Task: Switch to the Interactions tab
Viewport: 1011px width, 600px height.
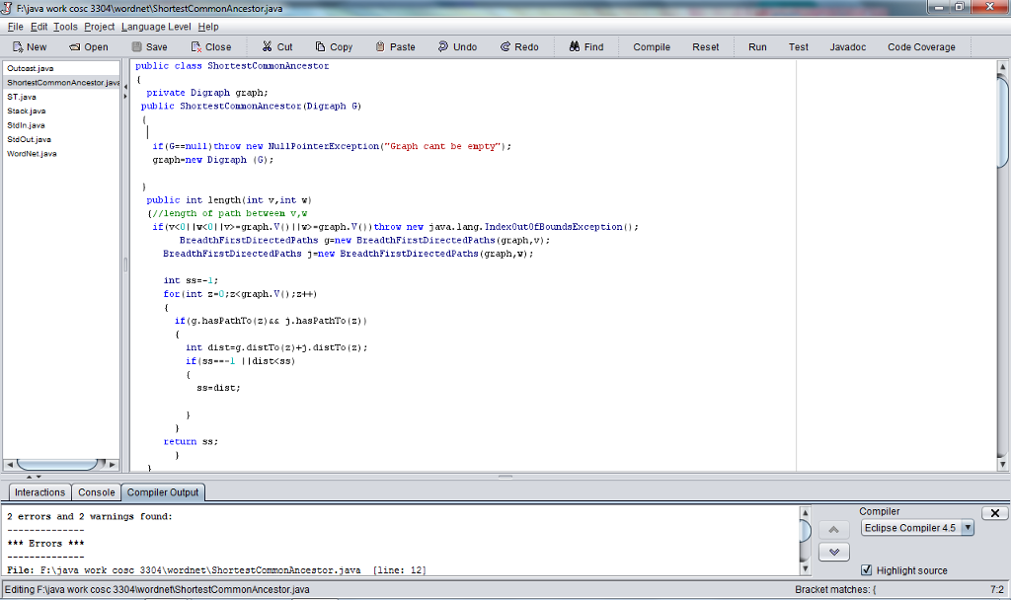Action: pyautogui.click(x=39, y=492)
